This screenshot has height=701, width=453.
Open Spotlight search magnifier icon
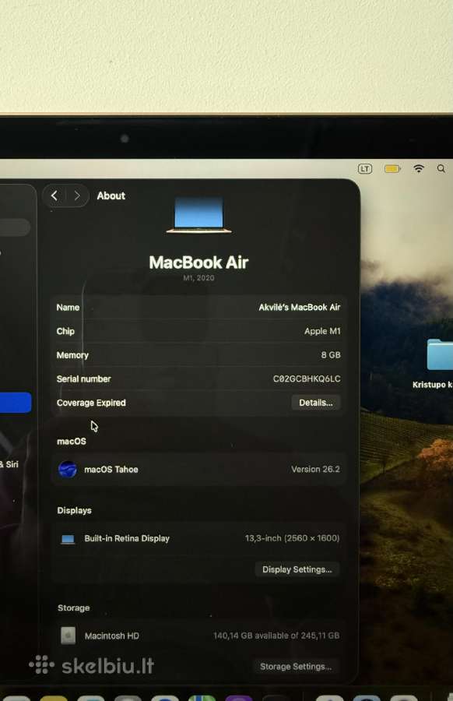(x=441, y=168)
